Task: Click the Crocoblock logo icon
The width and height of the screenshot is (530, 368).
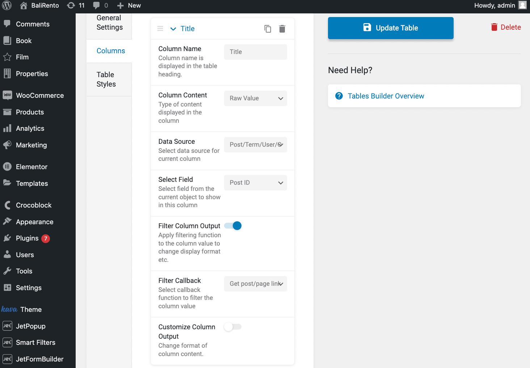Action: (x=7, y=205)
